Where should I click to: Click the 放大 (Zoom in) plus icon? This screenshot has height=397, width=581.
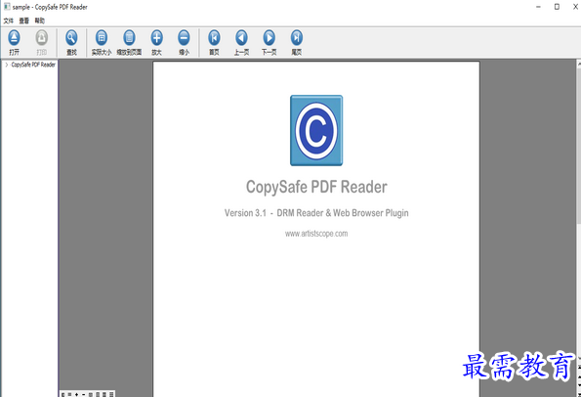point(157,38)
